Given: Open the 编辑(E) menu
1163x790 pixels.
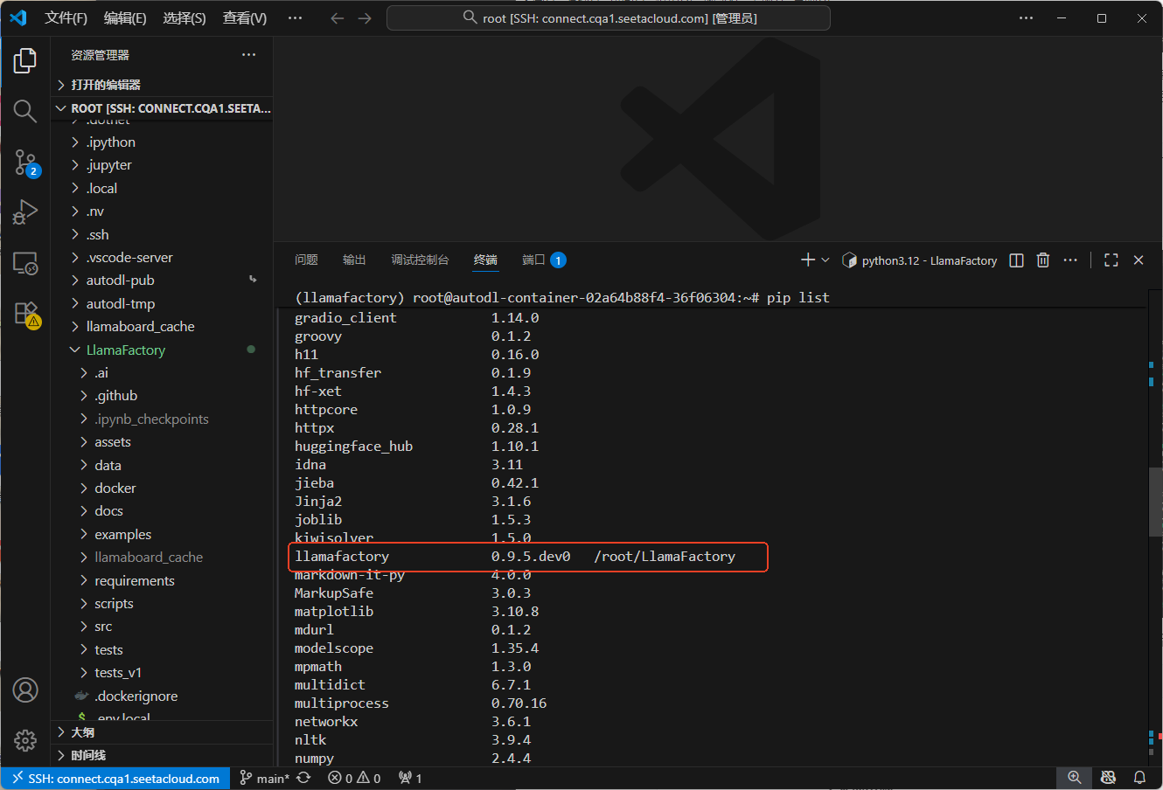Looking at the screenshot, I should (125, 18).
